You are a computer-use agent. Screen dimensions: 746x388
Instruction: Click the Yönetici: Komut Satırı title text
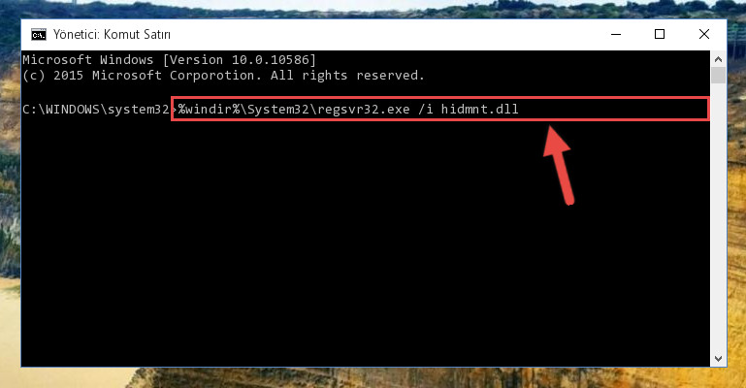(x=112, y=35)
